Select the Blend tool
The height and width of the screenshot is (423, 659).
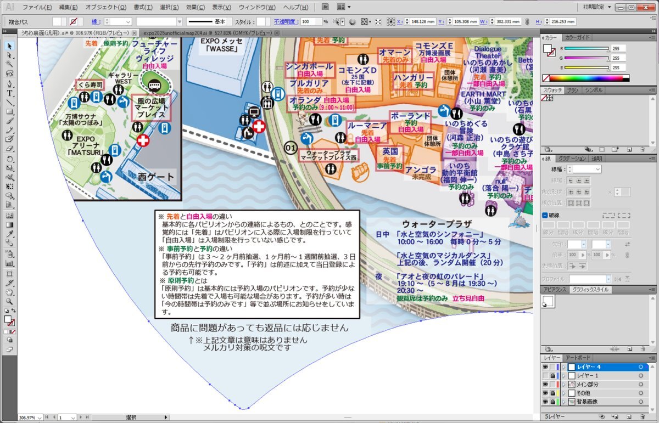coord(9,244)
